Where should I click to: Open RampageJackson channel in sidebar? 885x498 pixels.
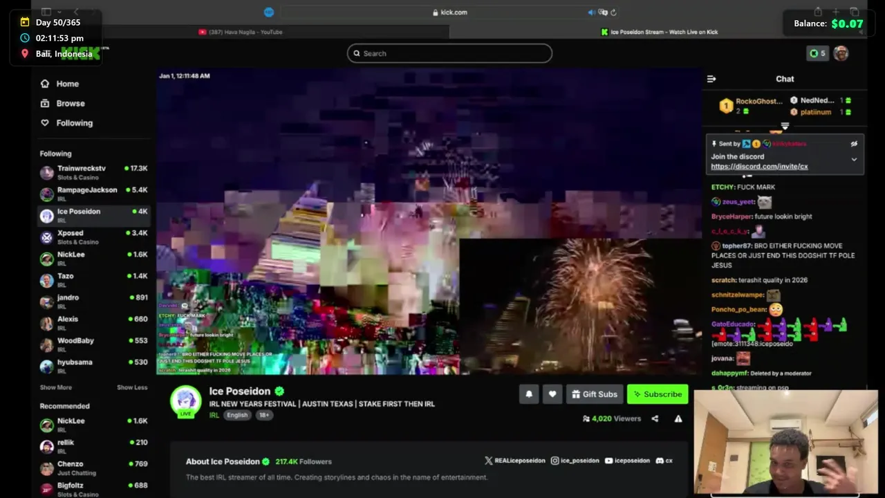click(93, 194)
